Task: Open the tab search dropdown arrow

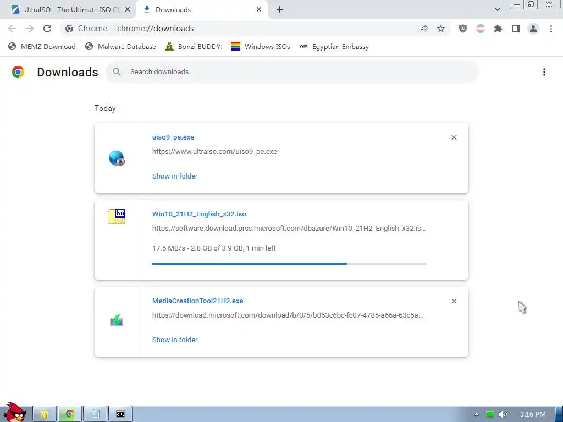Action: click(497, 9)
